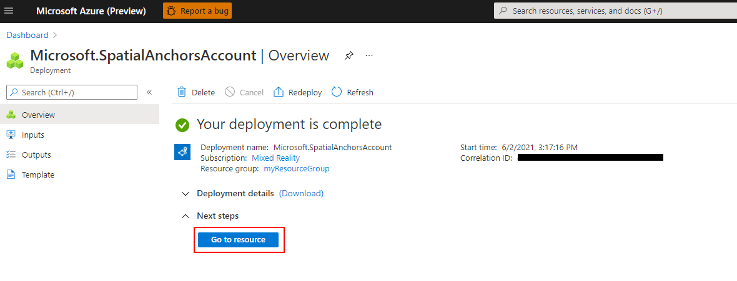
Task: Click the Cancel circle-slash icon
Action: 230,92
